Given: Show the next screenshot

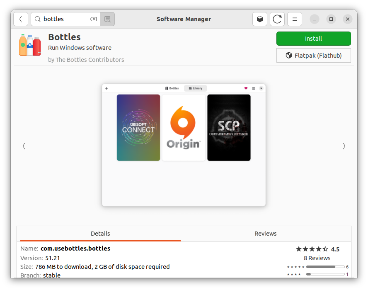Looking at the screenshot, I should 344,146.
